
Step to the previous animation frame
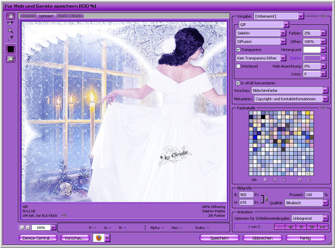[290, 227]
